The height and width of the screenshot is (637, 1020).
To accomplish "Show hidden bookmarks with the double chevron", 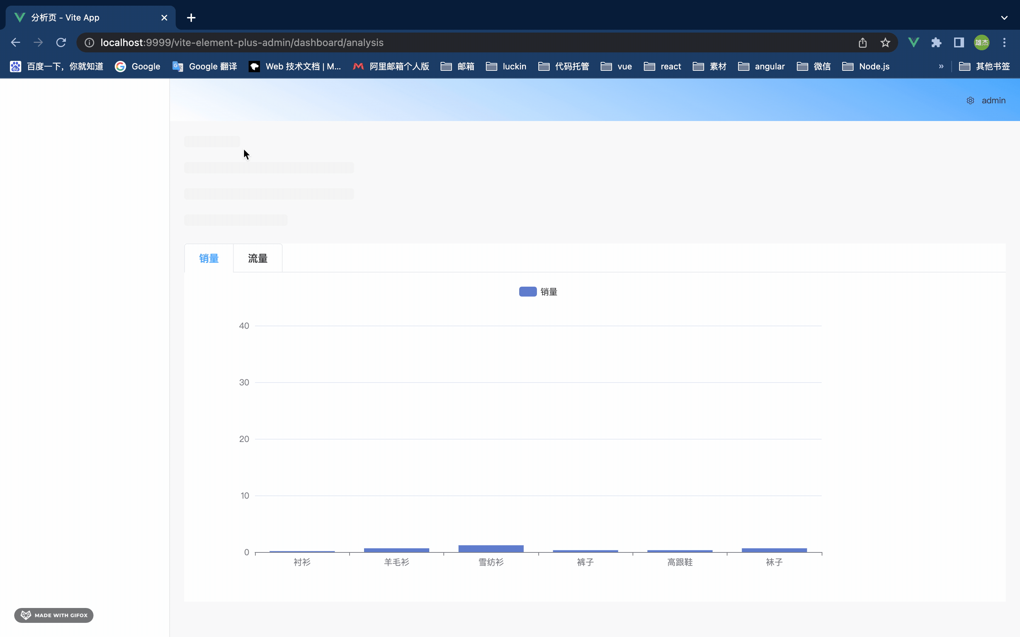I will coord(941,67).
